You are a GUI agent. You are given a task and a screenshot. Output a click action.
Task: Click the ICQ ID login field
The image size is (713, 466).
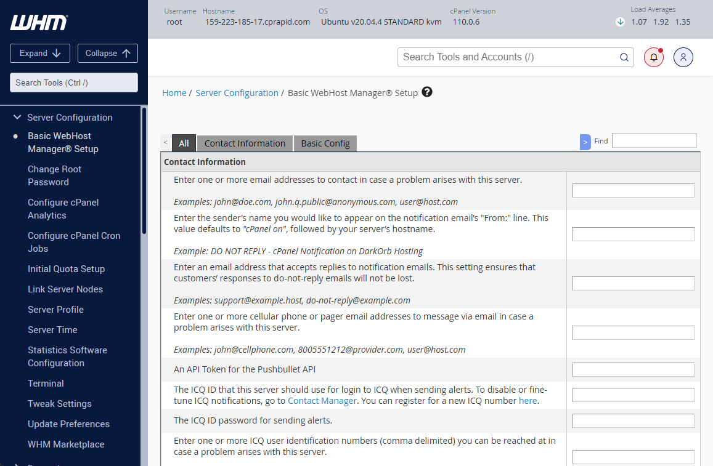(633, 395)
